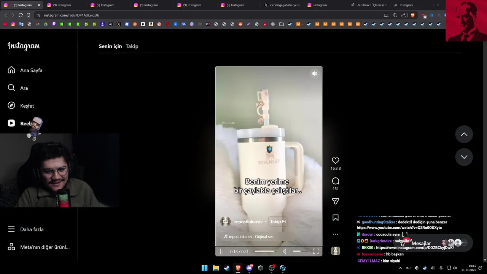Click the Instagram logo
This screenshot has width=487, height=274.
point(24,46)
